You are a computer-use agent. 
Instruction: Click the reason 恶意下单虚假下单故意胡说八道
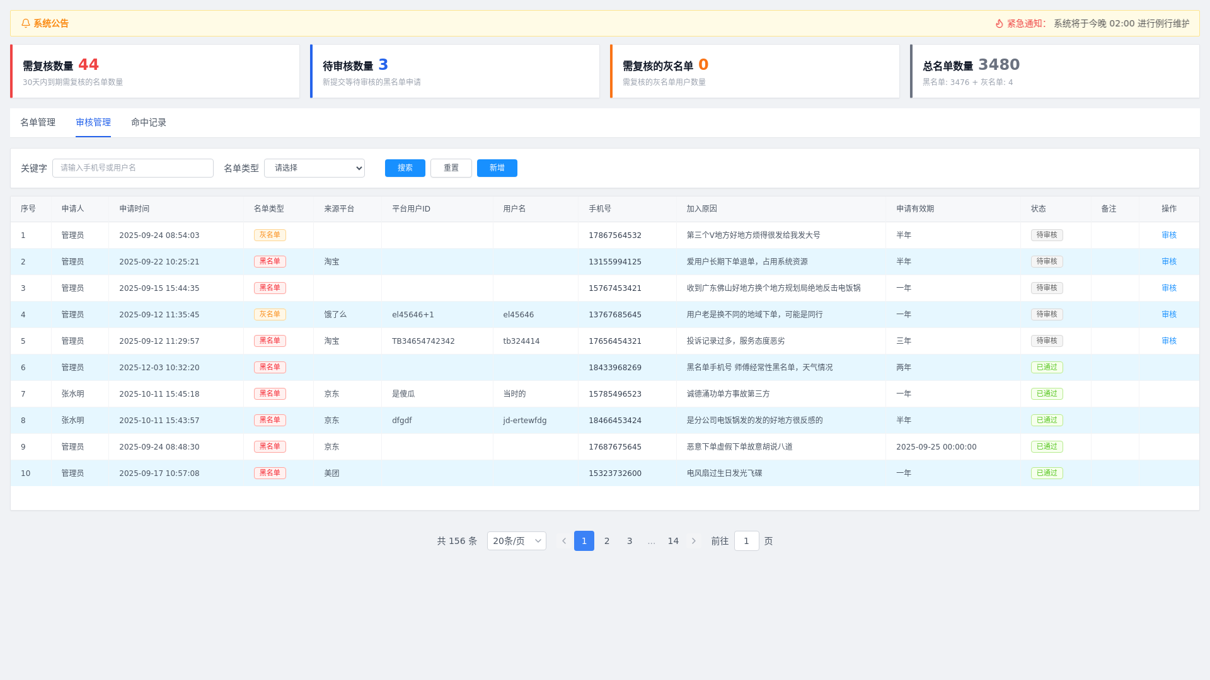click(x=740, y=447)
